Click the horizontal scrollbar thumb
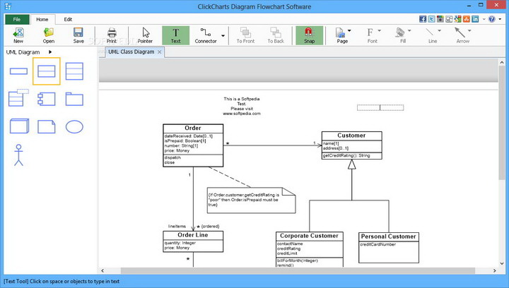 point(298,270)
